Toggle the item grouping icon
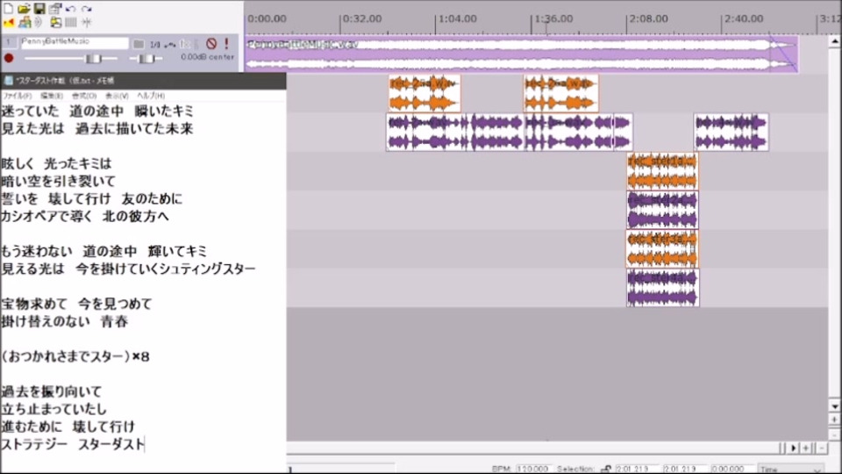The image size is (842, 474). point(25,23)
